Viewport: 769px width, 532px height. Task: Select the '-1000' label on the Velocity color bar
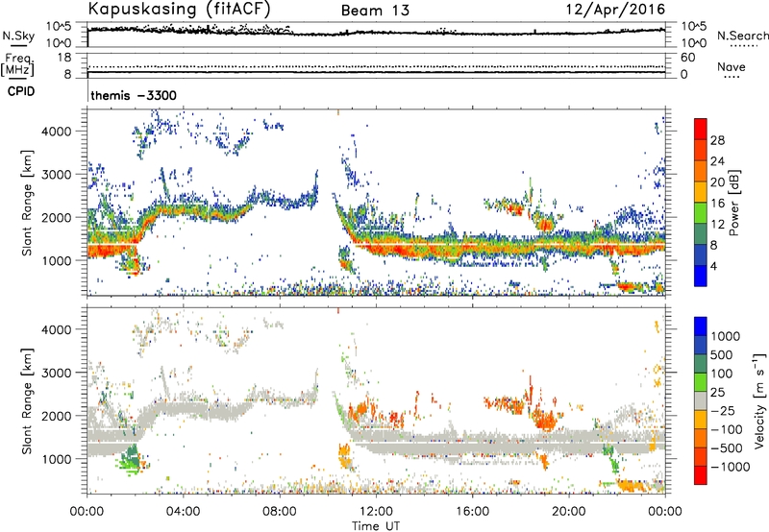[x=731, y=467]
